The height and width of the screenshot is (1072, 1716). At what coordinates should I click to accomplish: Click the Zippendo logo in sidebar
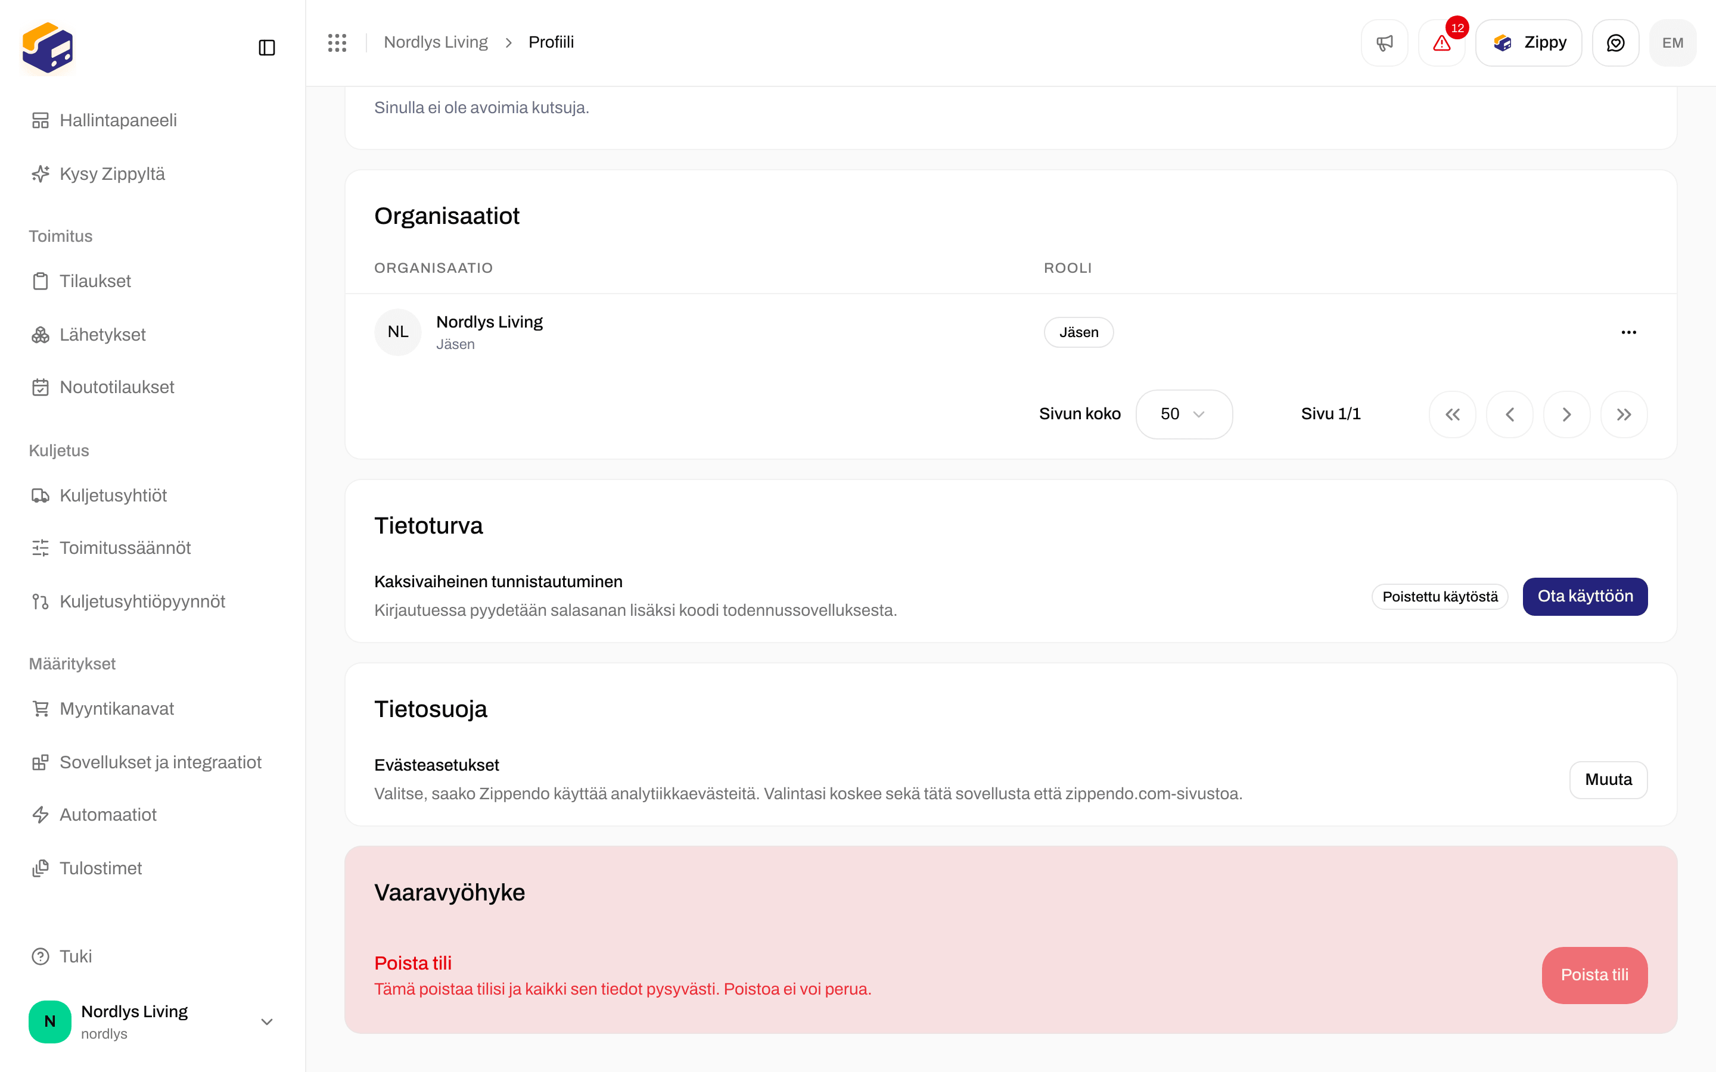(48, 48)
